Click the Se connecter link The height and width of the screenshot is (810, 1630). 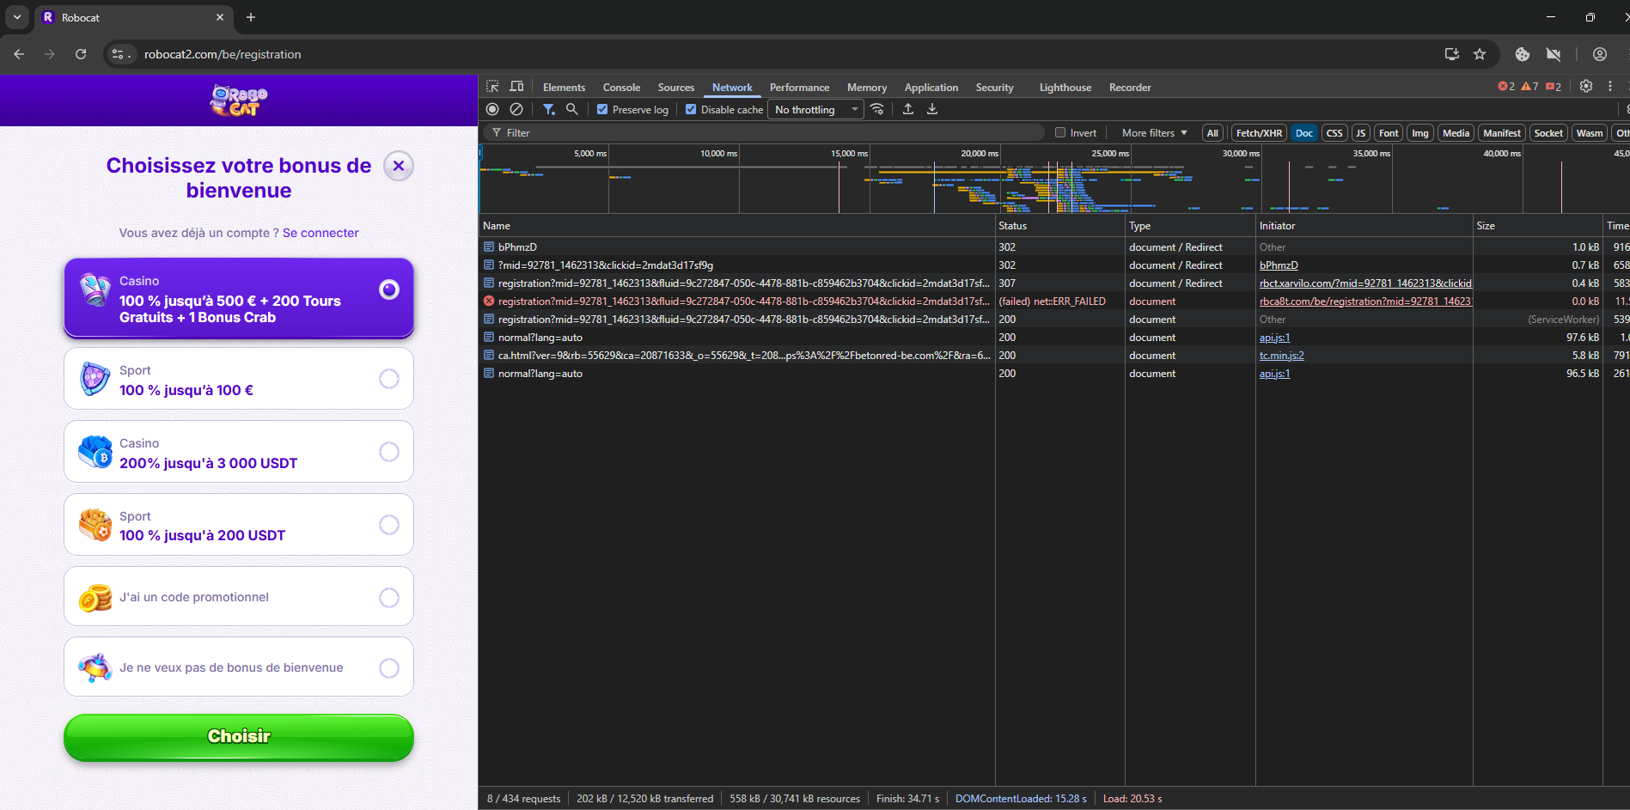(x=321, y=233)
